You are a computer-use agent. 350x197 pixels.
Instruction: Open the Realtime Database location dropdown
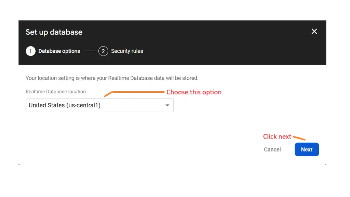pos(99,105)
